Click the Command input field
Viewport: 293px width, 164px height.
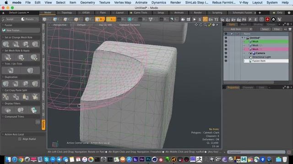tap(256, 152)
